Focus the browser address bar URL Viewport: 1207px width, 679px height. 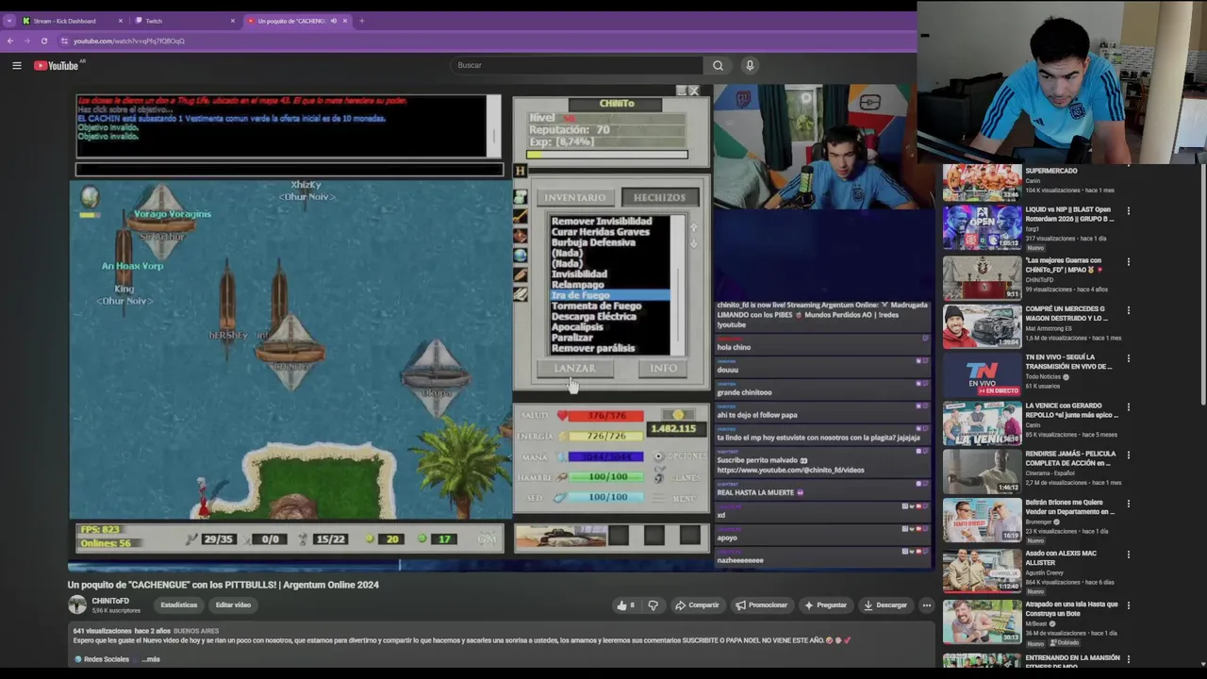[x=129, y=41]
